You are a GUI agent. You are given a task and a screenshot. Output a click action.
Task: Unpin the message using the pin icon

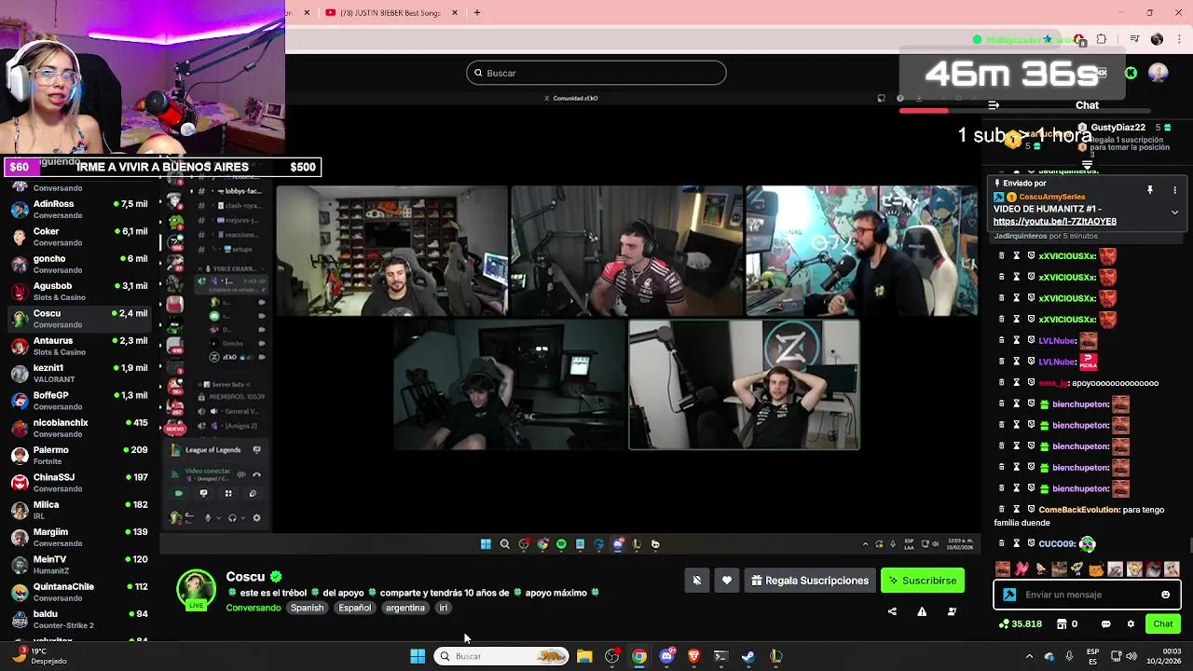pyautogui.click(x=1150, y=190)
